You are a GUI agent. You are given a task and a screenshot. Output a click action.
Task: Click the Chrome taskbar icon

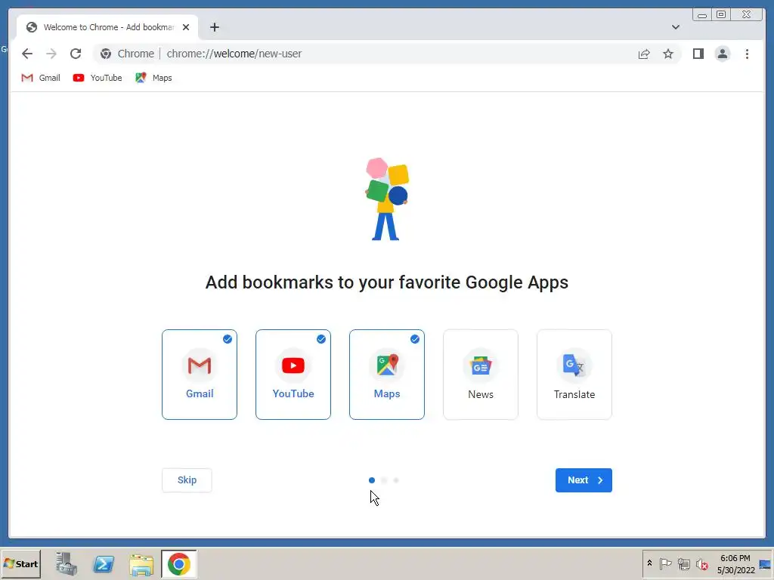178,563
